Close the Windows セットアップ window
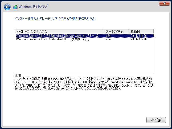The width and height of the screenshot is (172, 129). click(164, 3)
